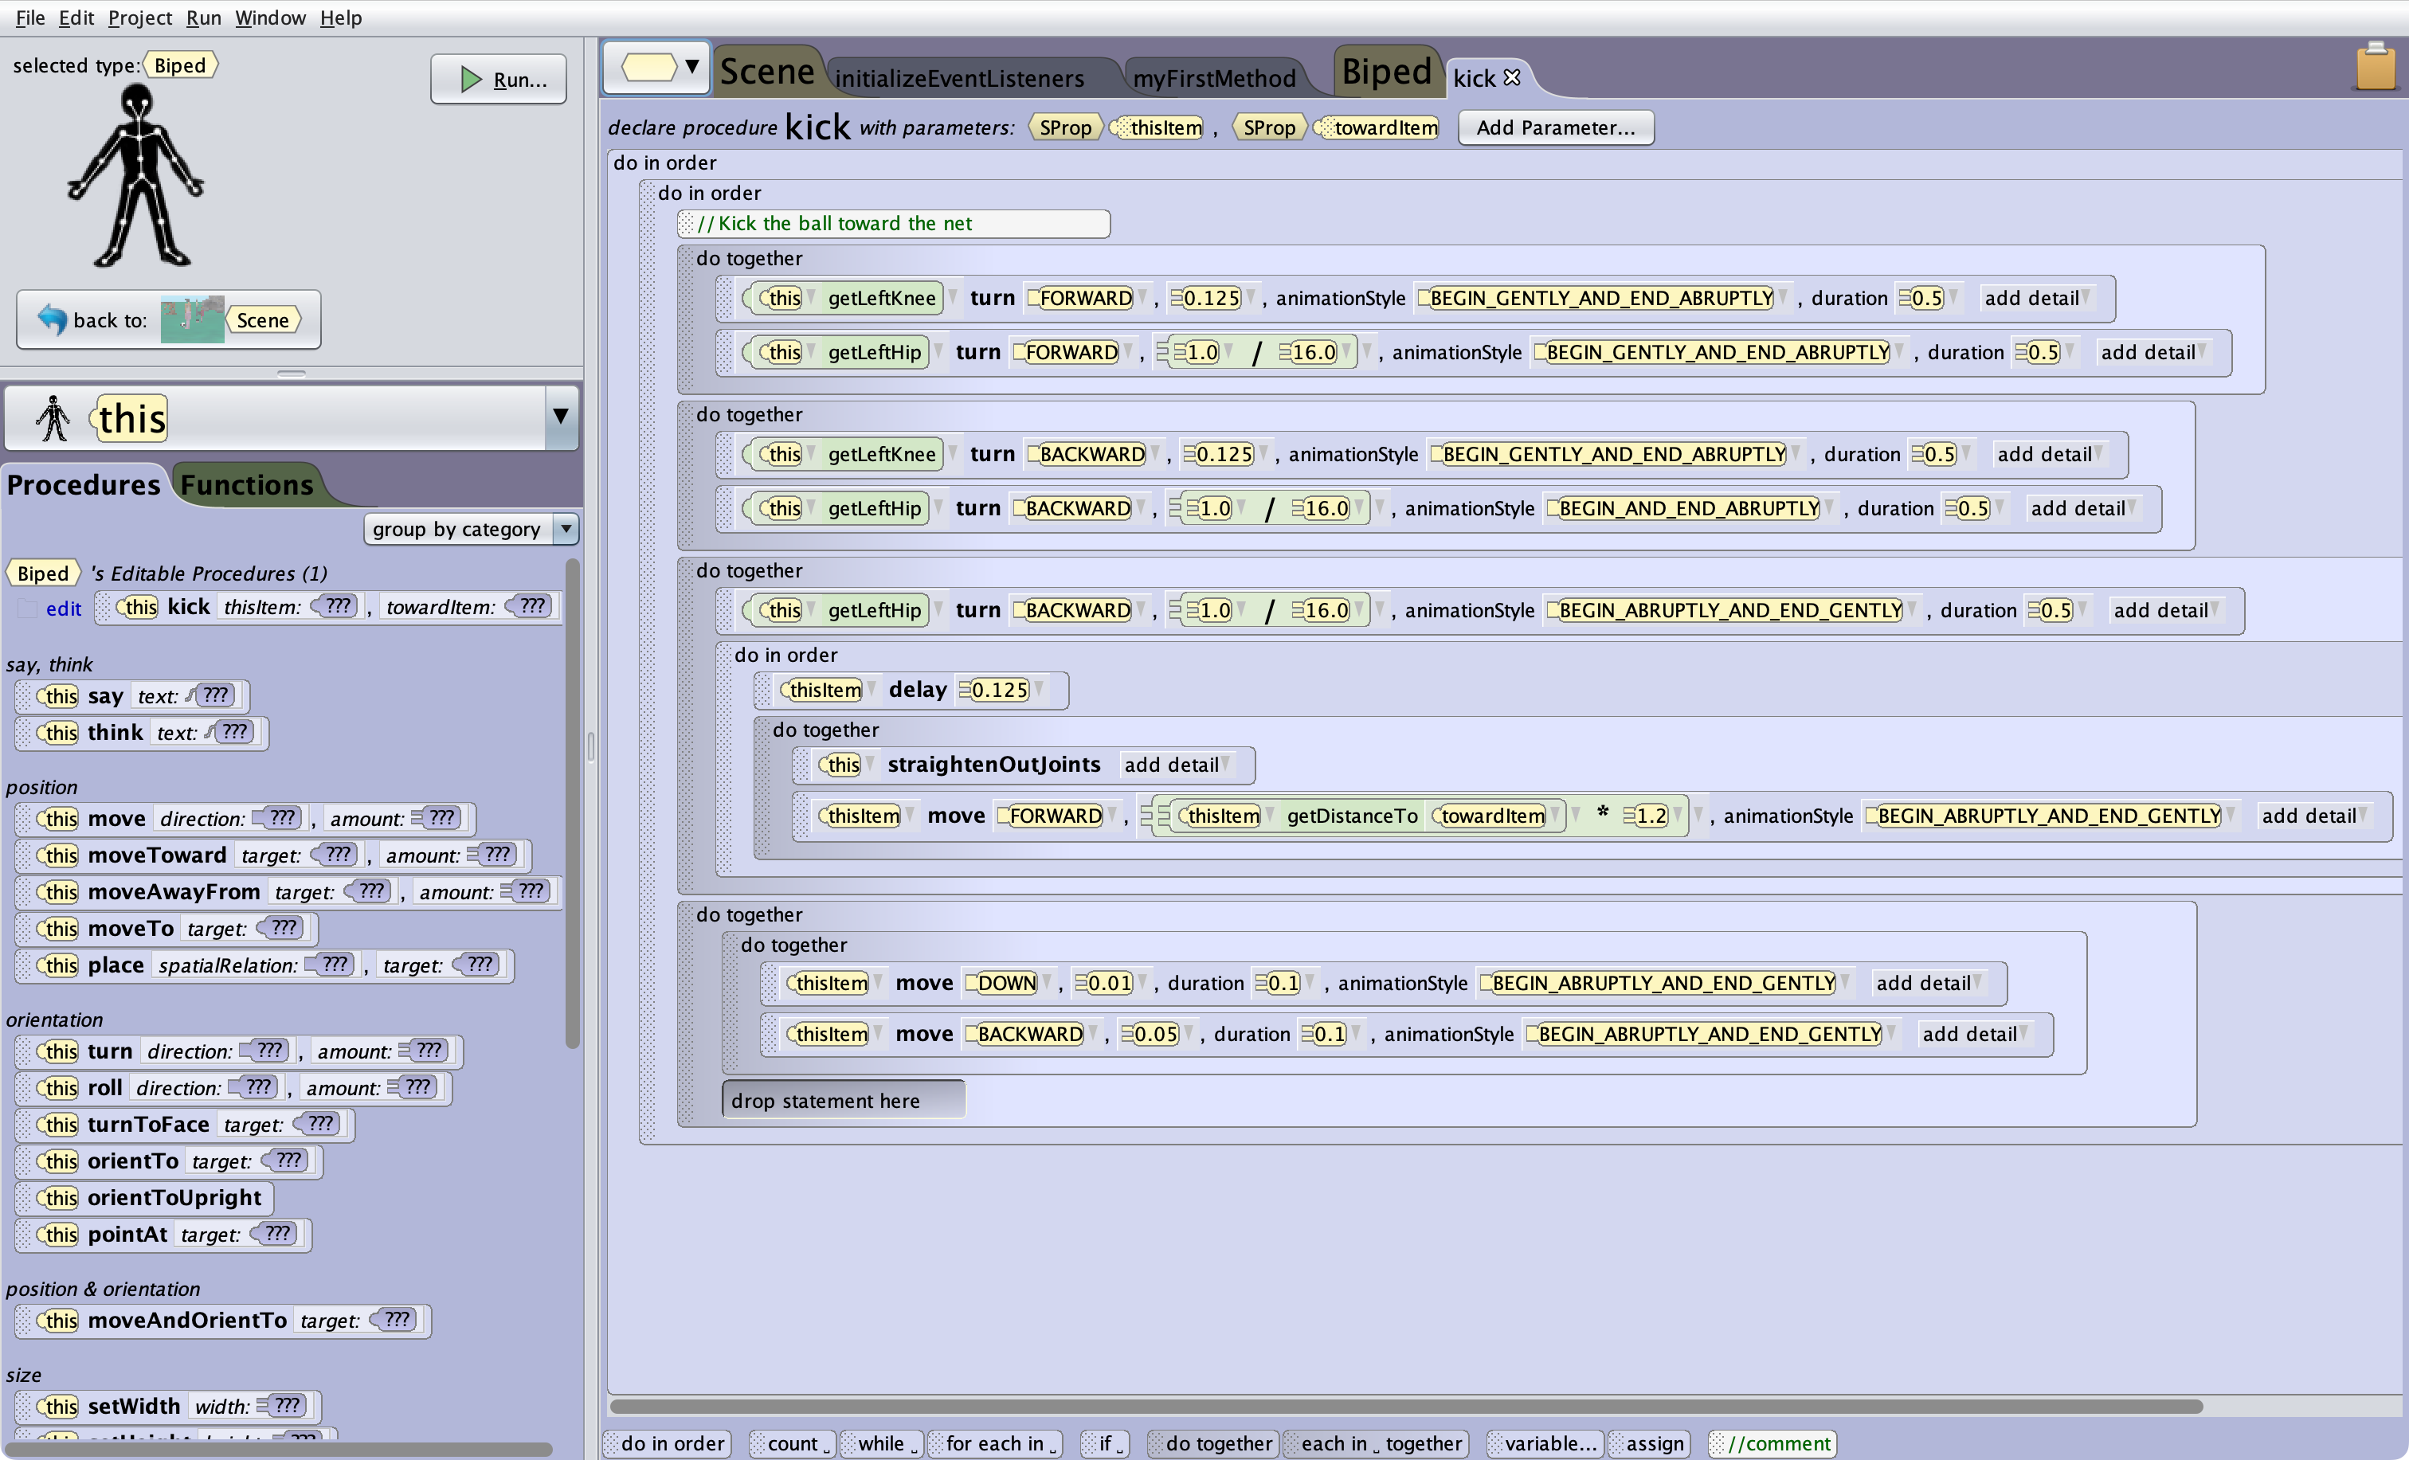Expand the selected type Biped dropdown
Screen dimensions: 2409x1460
(179, 64)
